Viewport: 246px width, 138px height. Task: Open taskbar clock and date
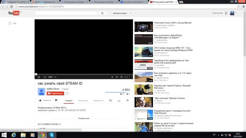coord(238,135)
